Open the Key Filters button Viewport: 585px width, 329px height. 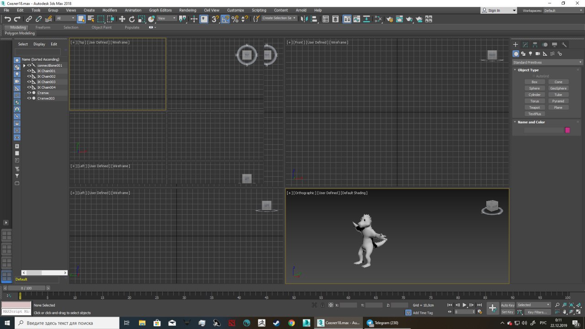[x=537, y=312]
